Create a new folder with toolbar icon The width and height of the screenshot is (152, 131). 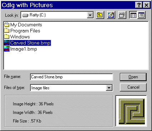coord(122,15)
